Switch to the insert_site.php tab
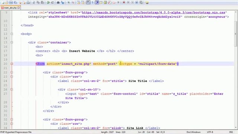 click(10, 8)
